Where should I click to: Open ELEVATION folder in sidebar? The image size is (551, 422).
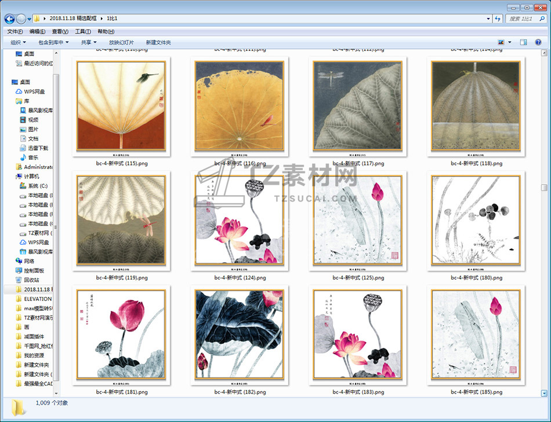click(x=34, y=299)
